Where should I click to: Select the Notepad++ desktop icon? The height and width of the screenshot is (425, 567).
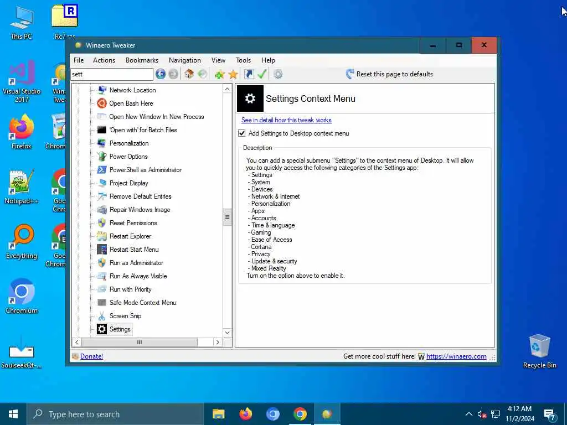22,187
